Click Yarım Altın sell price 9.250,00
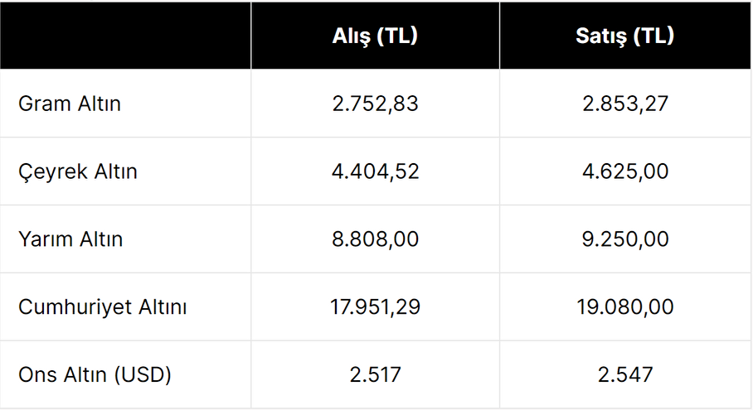753x410 pixels. point(625,239)
